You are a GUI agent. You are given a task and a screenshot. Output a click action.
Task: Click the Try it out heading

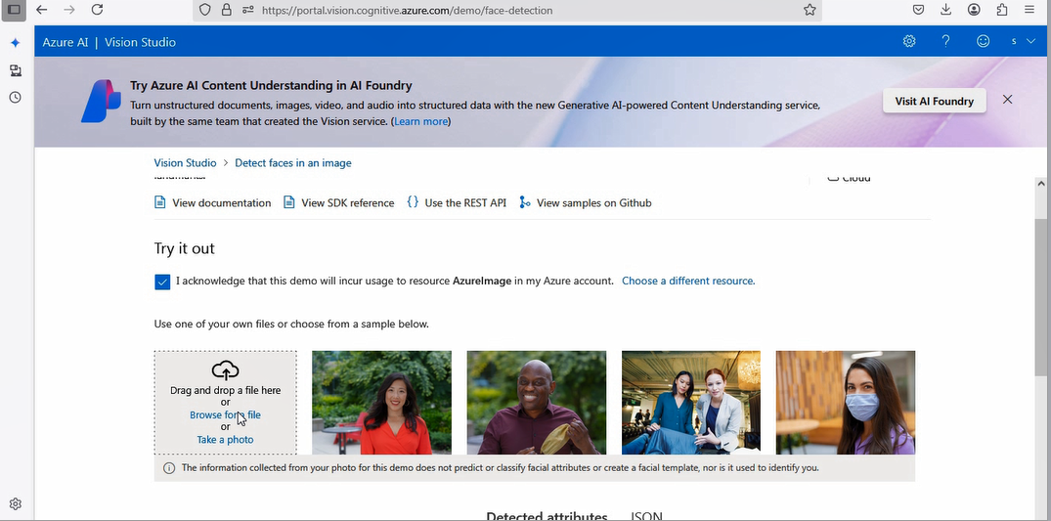tap(185, 248)
